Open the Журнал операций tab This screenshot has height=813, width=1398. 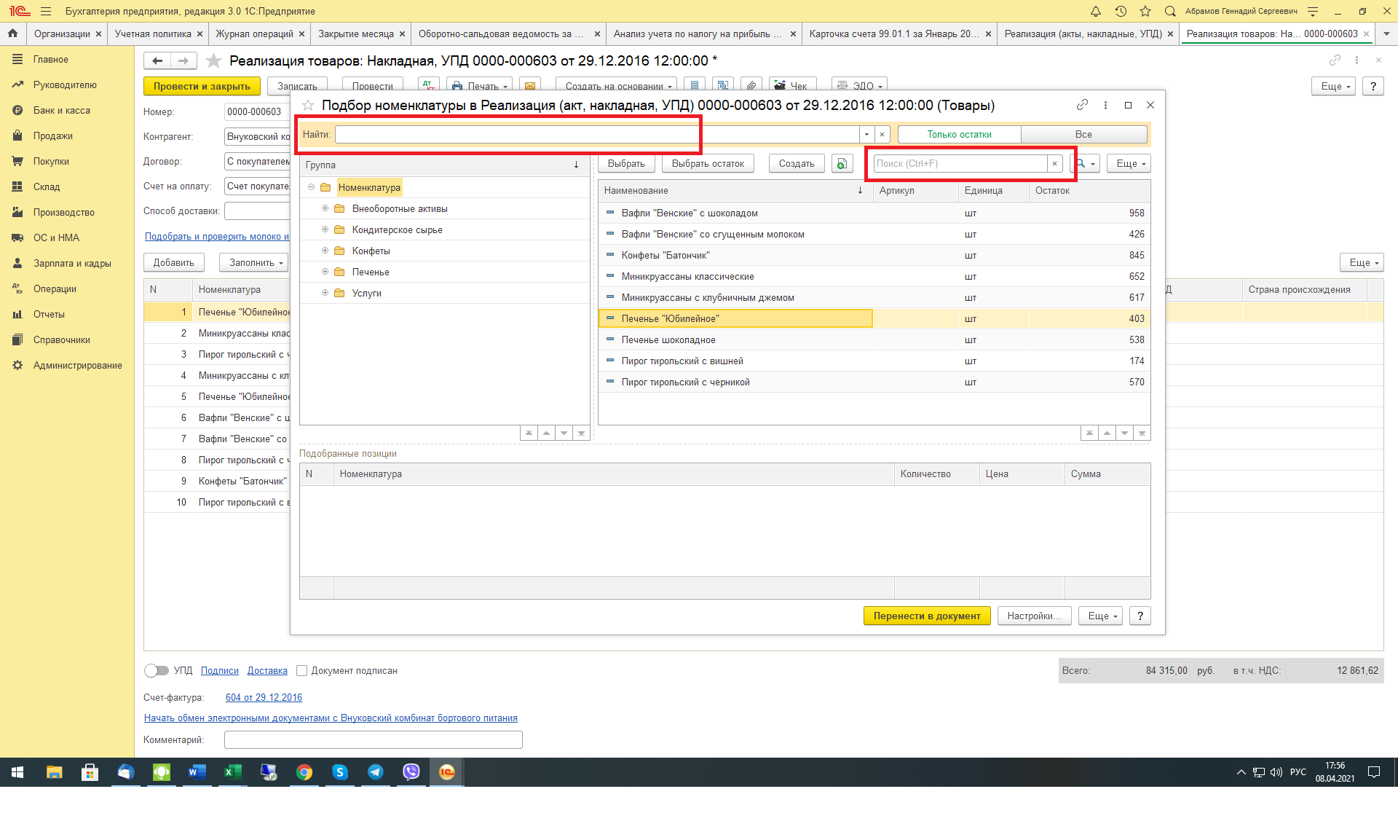coord(254,34)
